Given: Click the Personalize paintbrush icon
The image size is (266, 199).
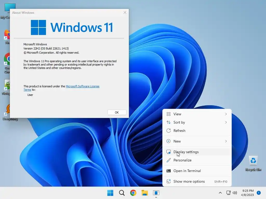Looking at the screenshot, I should 168,160.
